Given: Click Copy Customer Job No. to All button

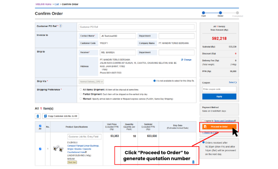Looking at the screenshot, I should (x=61, y=116).
